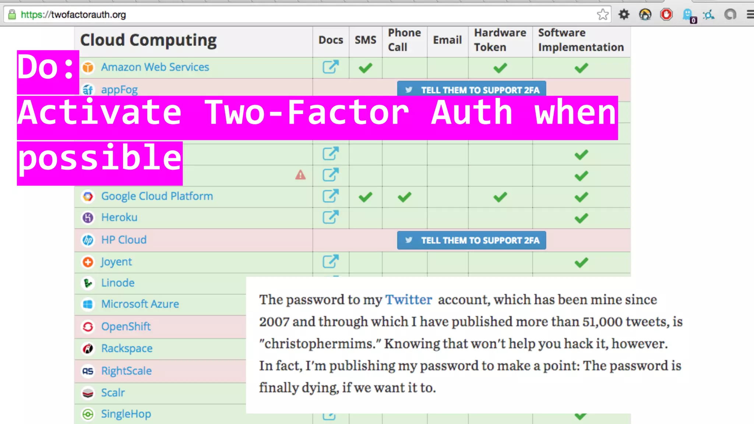Click the green padlock security icon

pyautogui.click(x=12, y=14)
